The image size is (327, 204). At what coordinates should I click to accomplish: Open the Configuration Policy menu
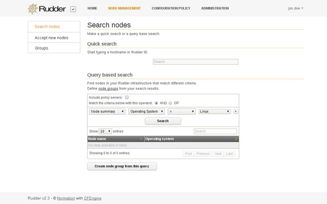point(171,8)
